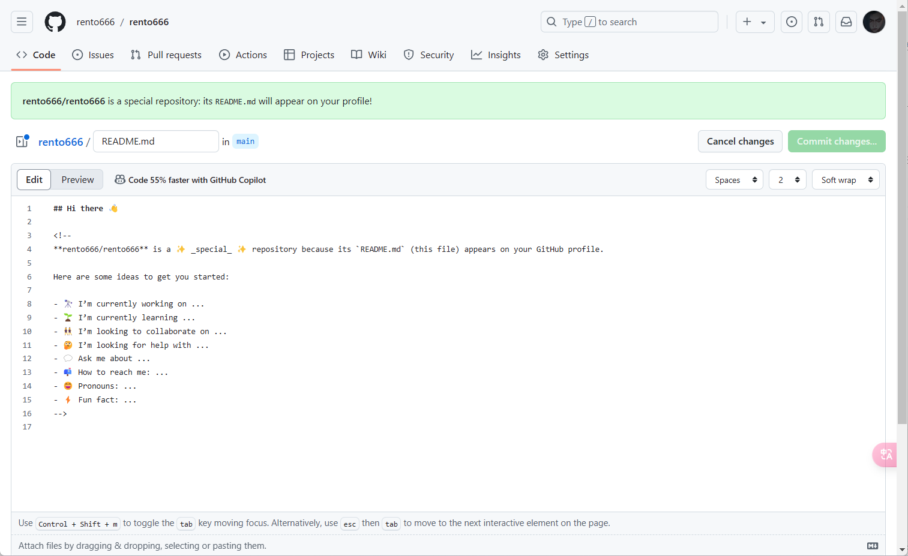Select the Edit mode toggle
This screenshot has width=908, height=556.
pyautogui.click(x=34, y=179)
